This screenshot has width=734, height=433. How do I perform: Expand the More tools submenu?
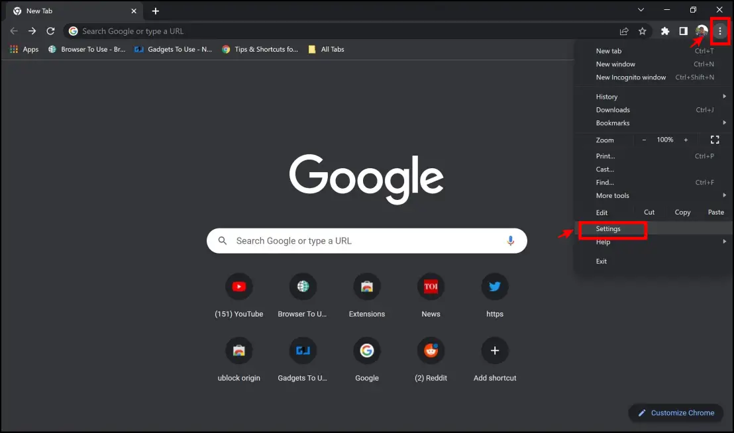coord(654,195)
